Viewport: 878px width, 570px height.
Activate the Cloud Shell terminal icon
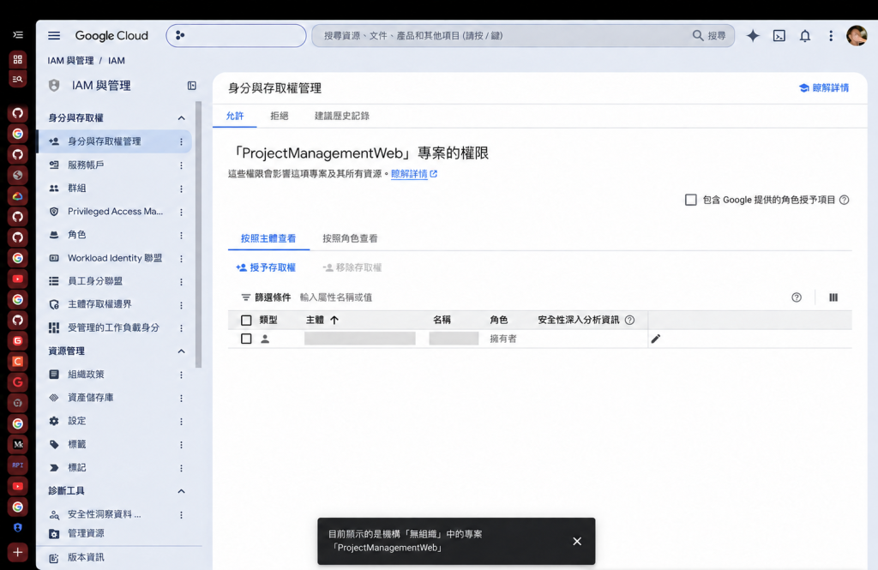tap(779, 36)
